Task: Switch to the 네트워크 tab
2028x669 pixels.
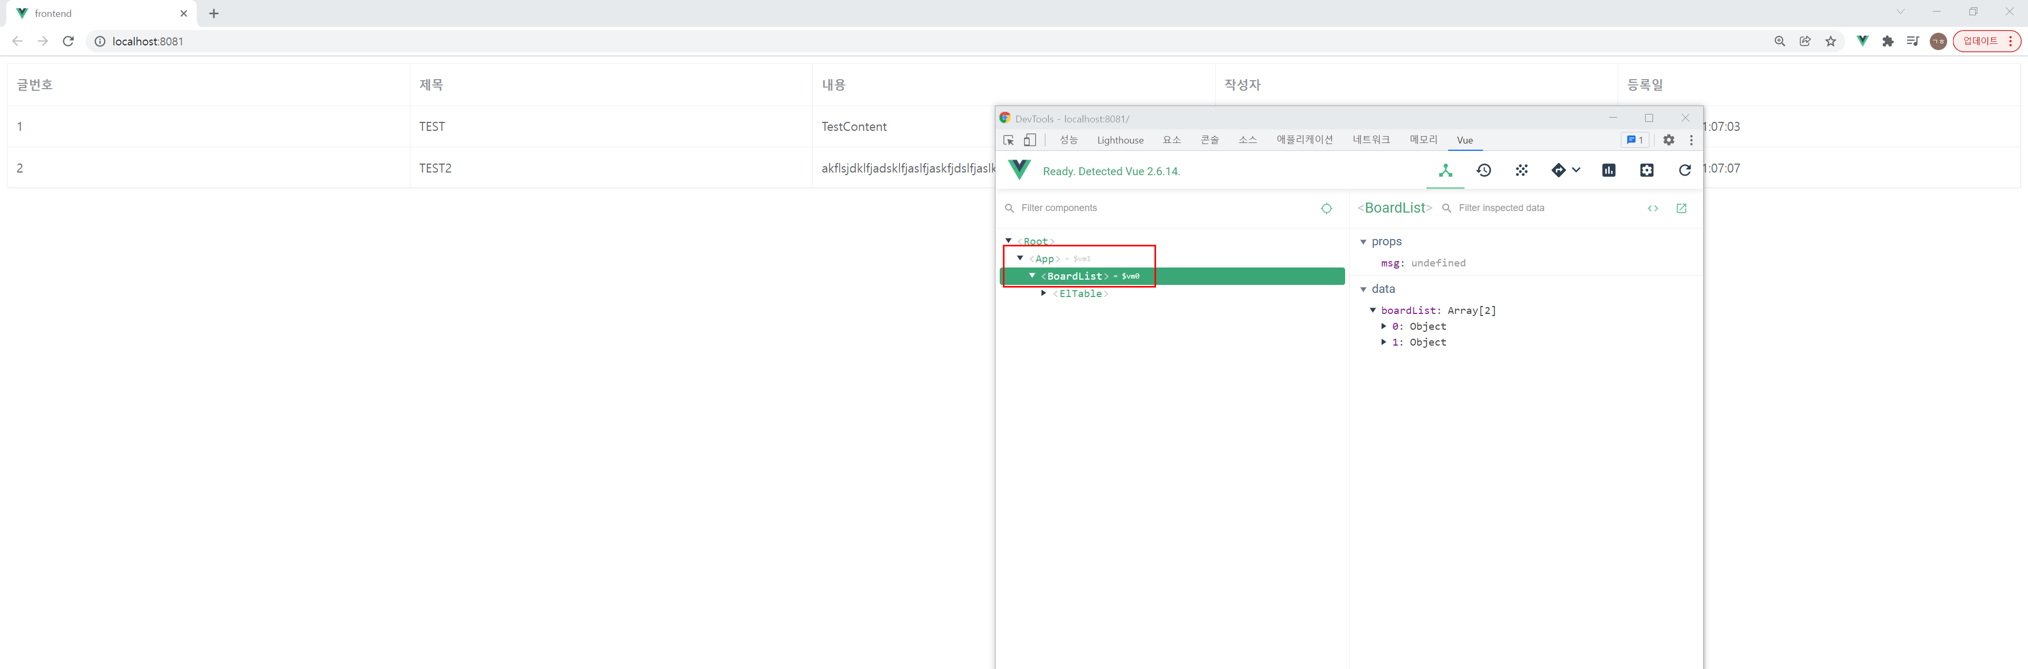Action: pos(1370,140)
